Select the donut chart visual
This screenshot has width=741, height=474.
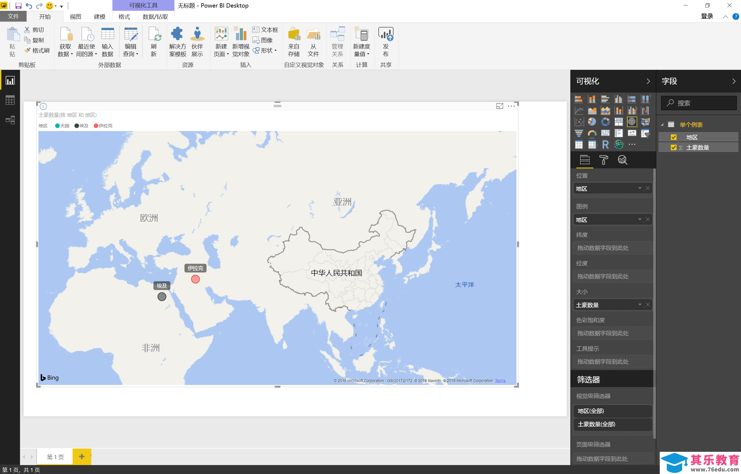tap(605, 122)
